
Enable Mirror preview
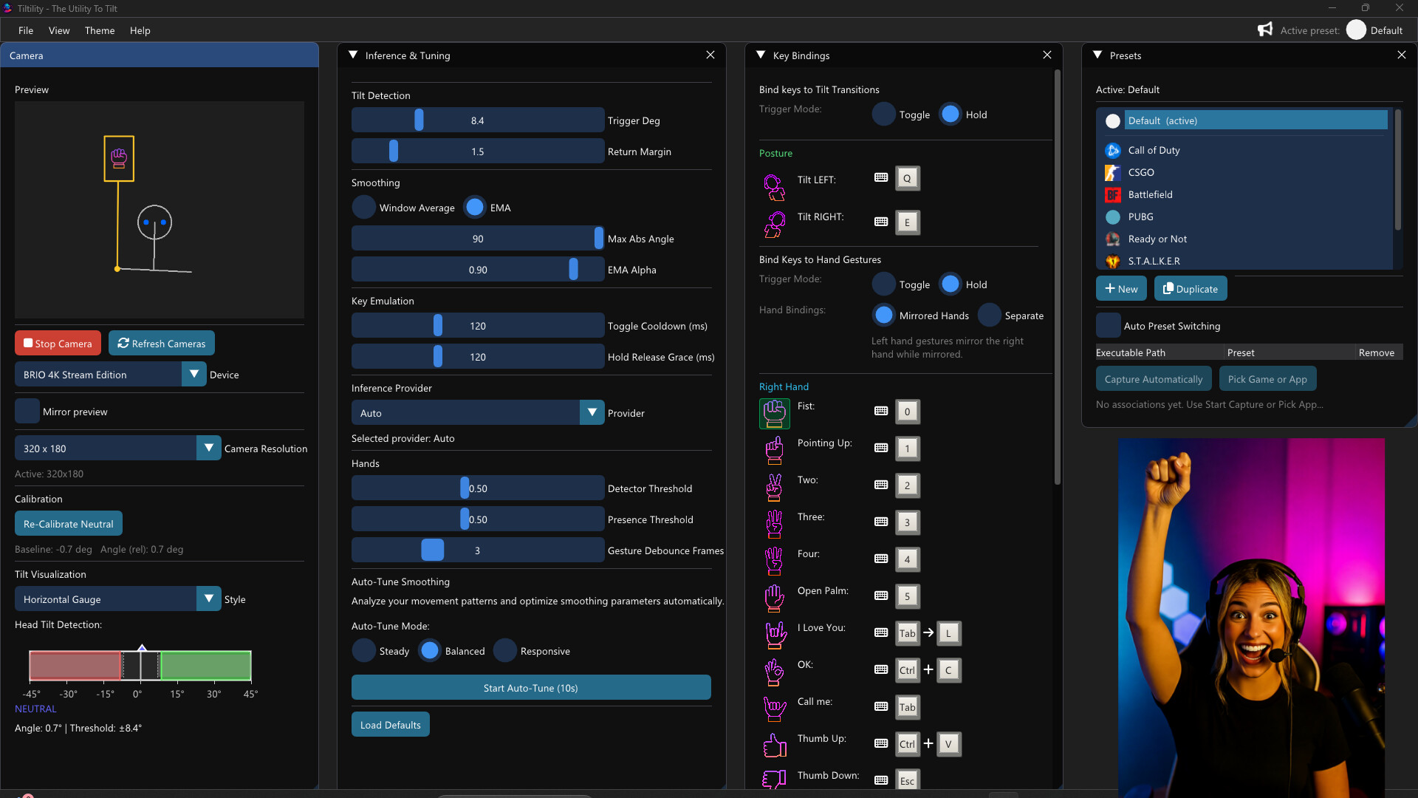click(x=27, y=411)
